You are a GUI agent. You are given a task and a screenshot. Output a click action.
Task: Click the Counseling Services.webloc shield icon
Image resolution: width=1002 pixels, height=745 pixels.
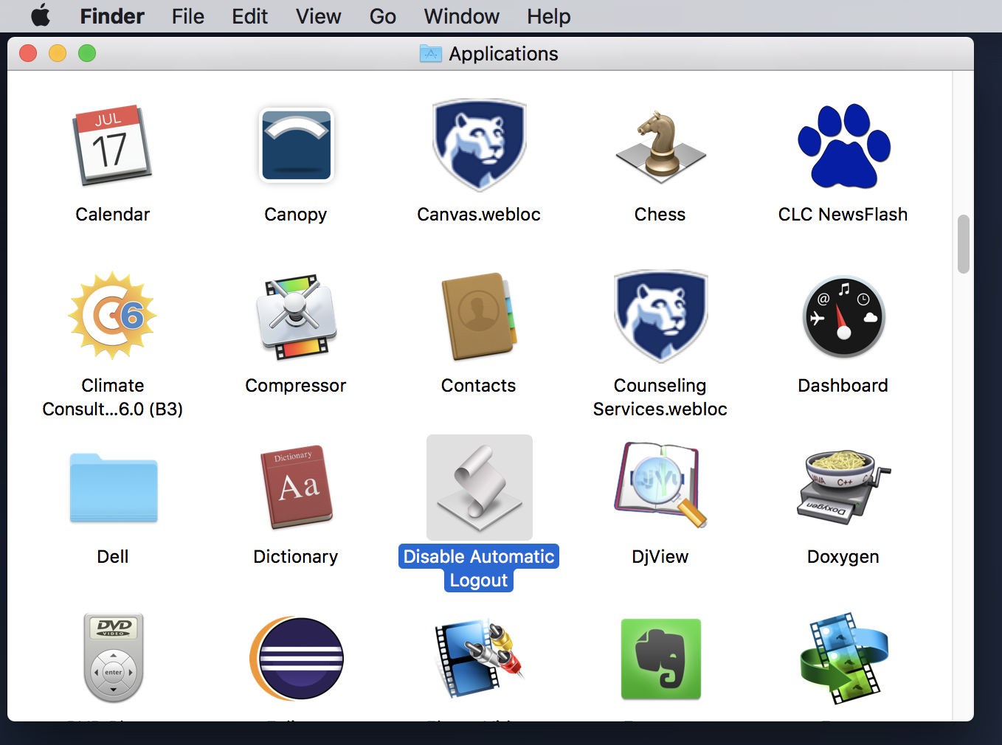(x=660, y=316)
